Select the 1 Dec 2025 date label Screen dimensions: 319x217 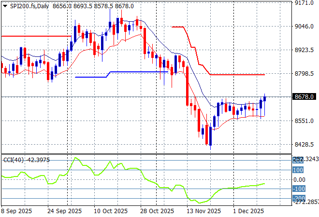pyautogui.click(x=247, y=211)
